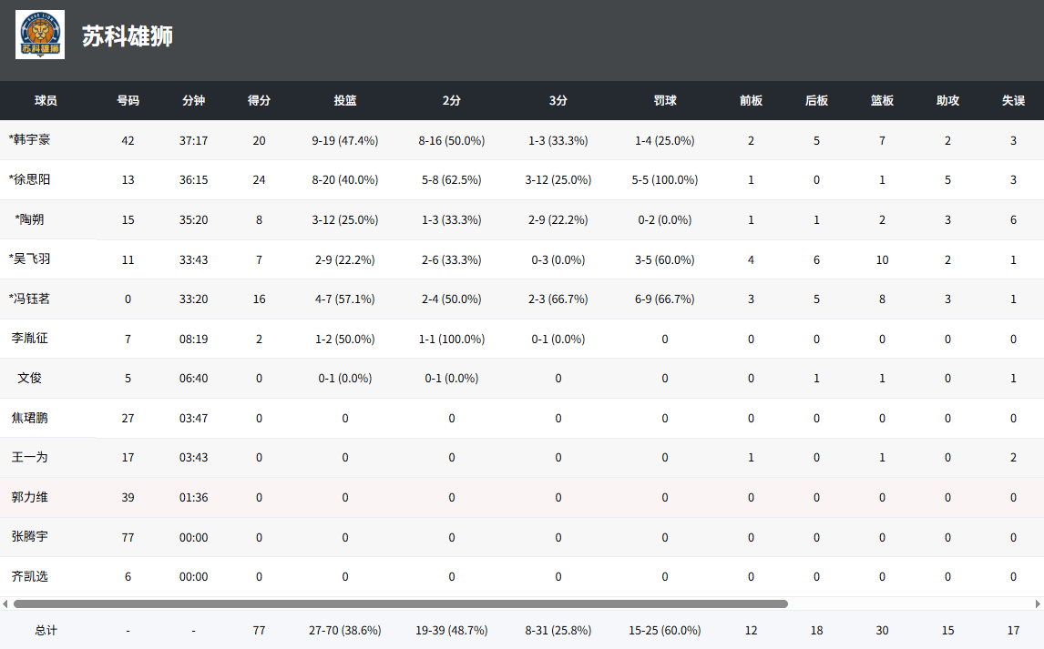Click 李胤征's minutes 08:19

(194, 340)
